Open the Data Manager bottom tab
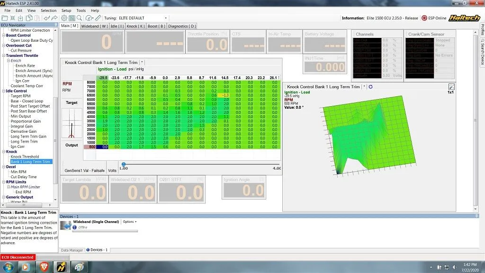The image size is (485, 273). (x=72, y=250)
